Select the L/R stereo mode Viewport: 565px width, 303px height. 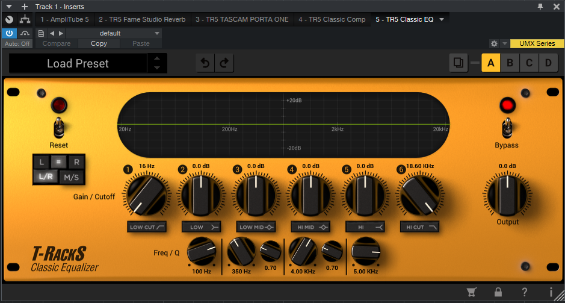[46, 177]
